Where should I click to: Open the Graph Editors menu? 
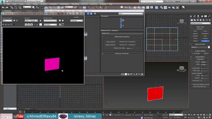click(x=64, y=4)
